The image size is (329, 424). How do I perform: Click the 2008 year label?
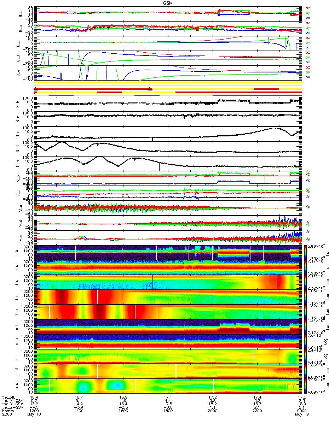coord(8,414)
